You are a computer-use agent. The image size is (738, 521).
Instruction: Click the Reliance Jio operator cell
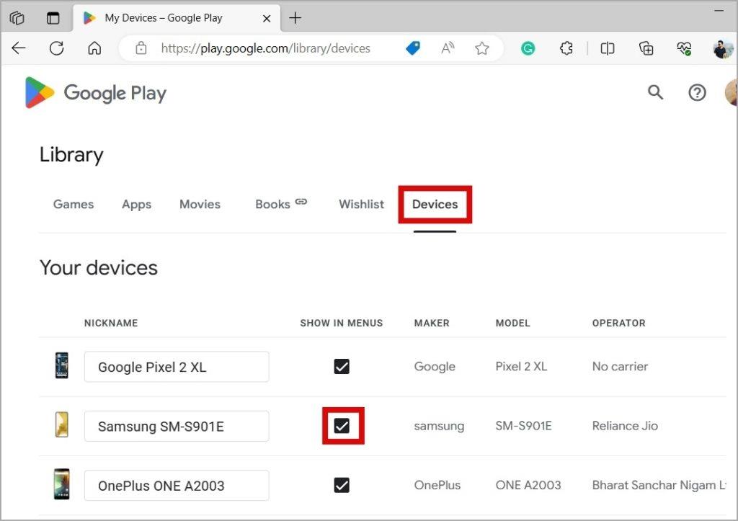click(x=625, y=426)
